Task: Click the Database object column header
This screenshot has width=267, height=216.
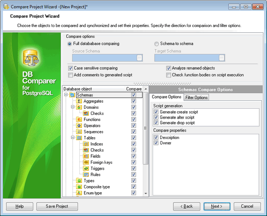Action: point(94,89)
